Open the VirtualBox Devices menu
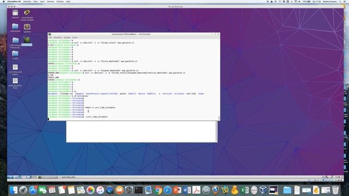The image size is (349, 196). pos(51,2)
